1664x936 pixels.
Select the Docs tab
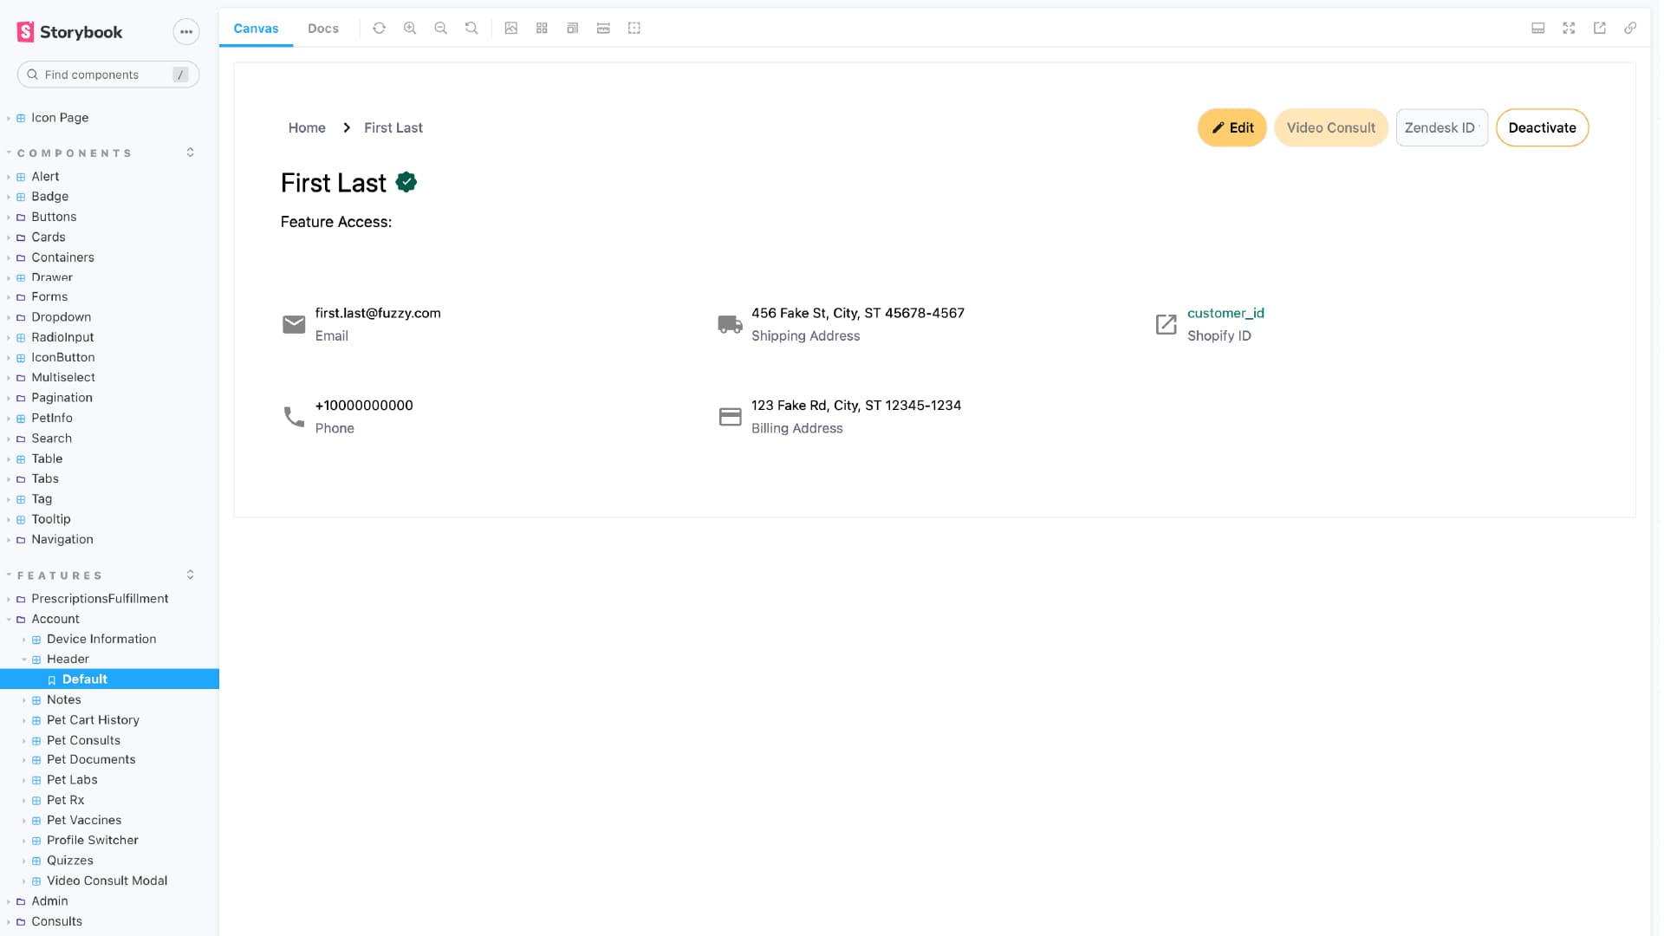coord(322,28)
